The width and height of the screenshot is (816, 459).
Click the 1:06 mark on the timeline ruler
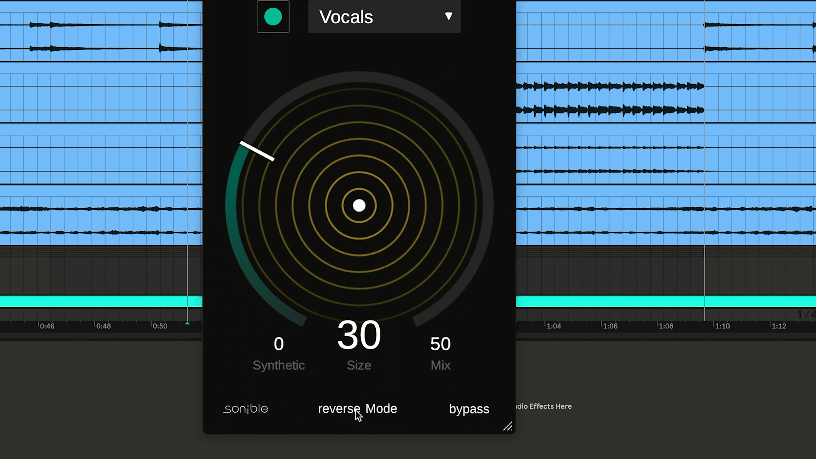(610, 326)
